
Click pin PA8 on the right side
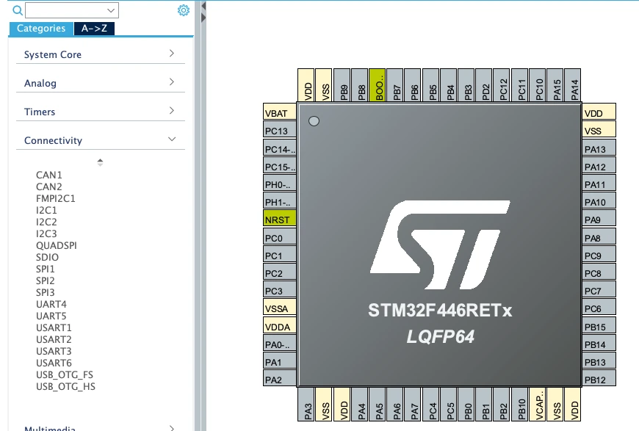coord(599,237)
